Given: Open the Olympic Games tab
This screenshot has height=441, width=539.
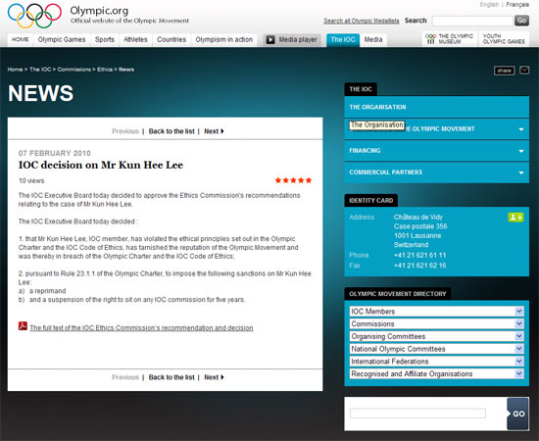Looking at the screenshot, I should pos(62,39).
